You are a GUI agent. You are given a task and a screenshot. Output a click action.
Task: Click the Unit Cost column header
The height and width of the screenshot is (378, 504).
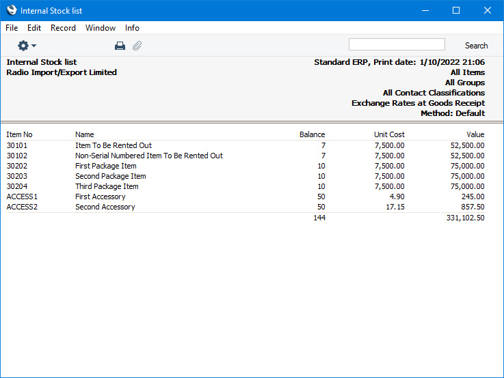click(389, 134)
